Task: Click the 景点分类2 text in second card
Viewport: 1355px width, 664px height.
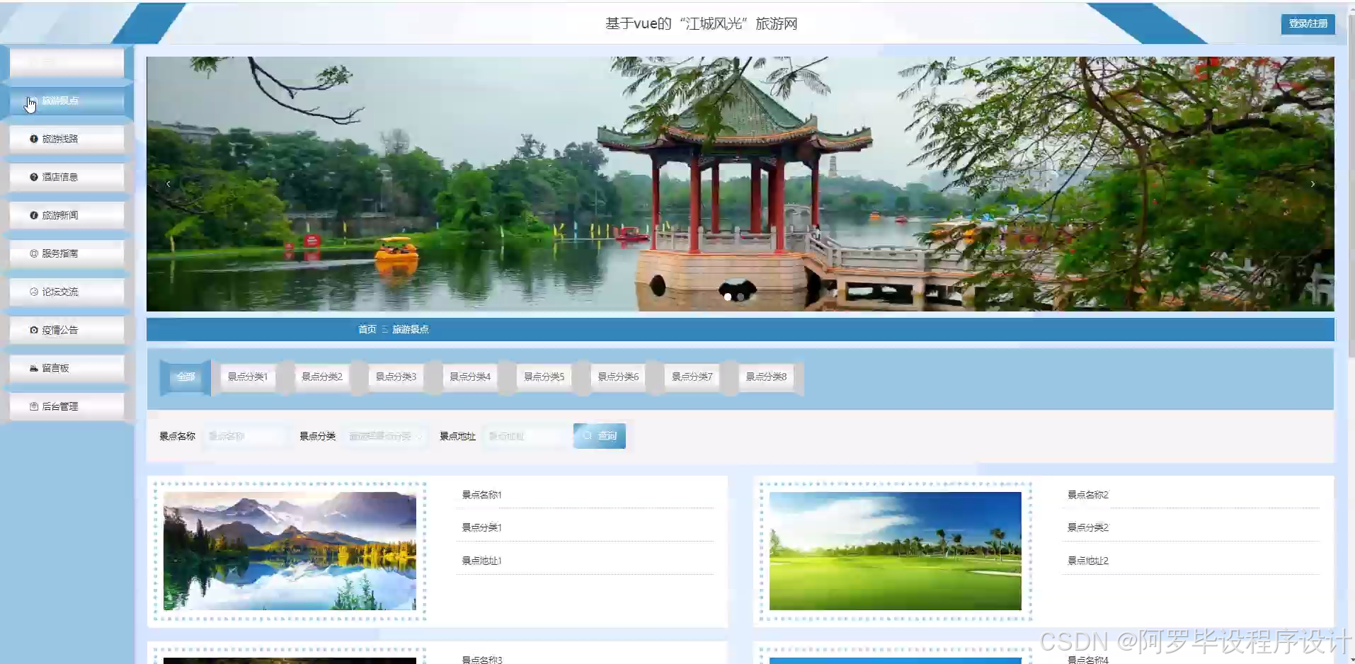Action: point(1088,527)
